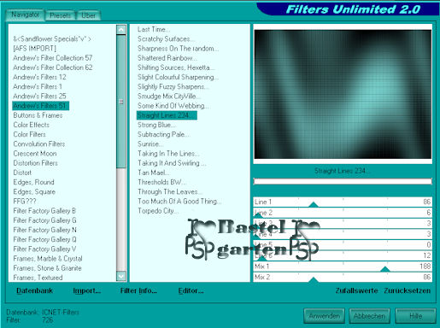Viewport: 440px width, 328px height.
Task: Cancel with the Abbrechen button
Action: tap(369, 316)
